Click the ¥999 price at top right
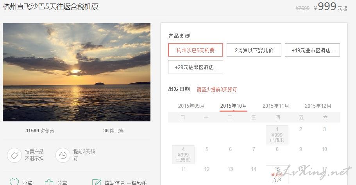 tap(327, 7)
